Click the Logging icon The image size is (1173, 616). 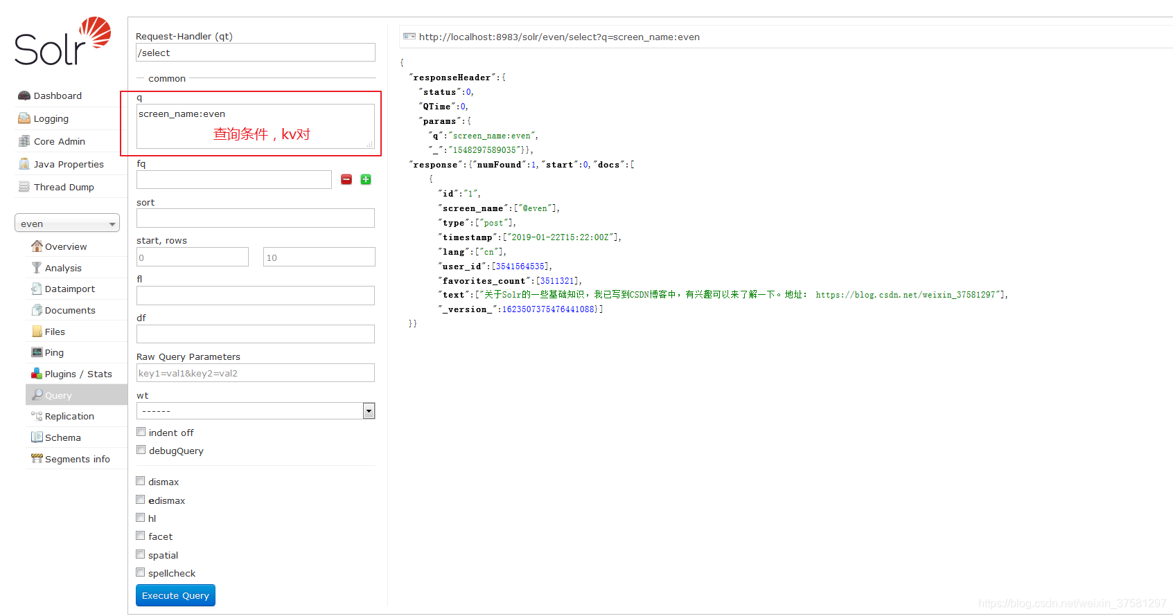[24, 118]
